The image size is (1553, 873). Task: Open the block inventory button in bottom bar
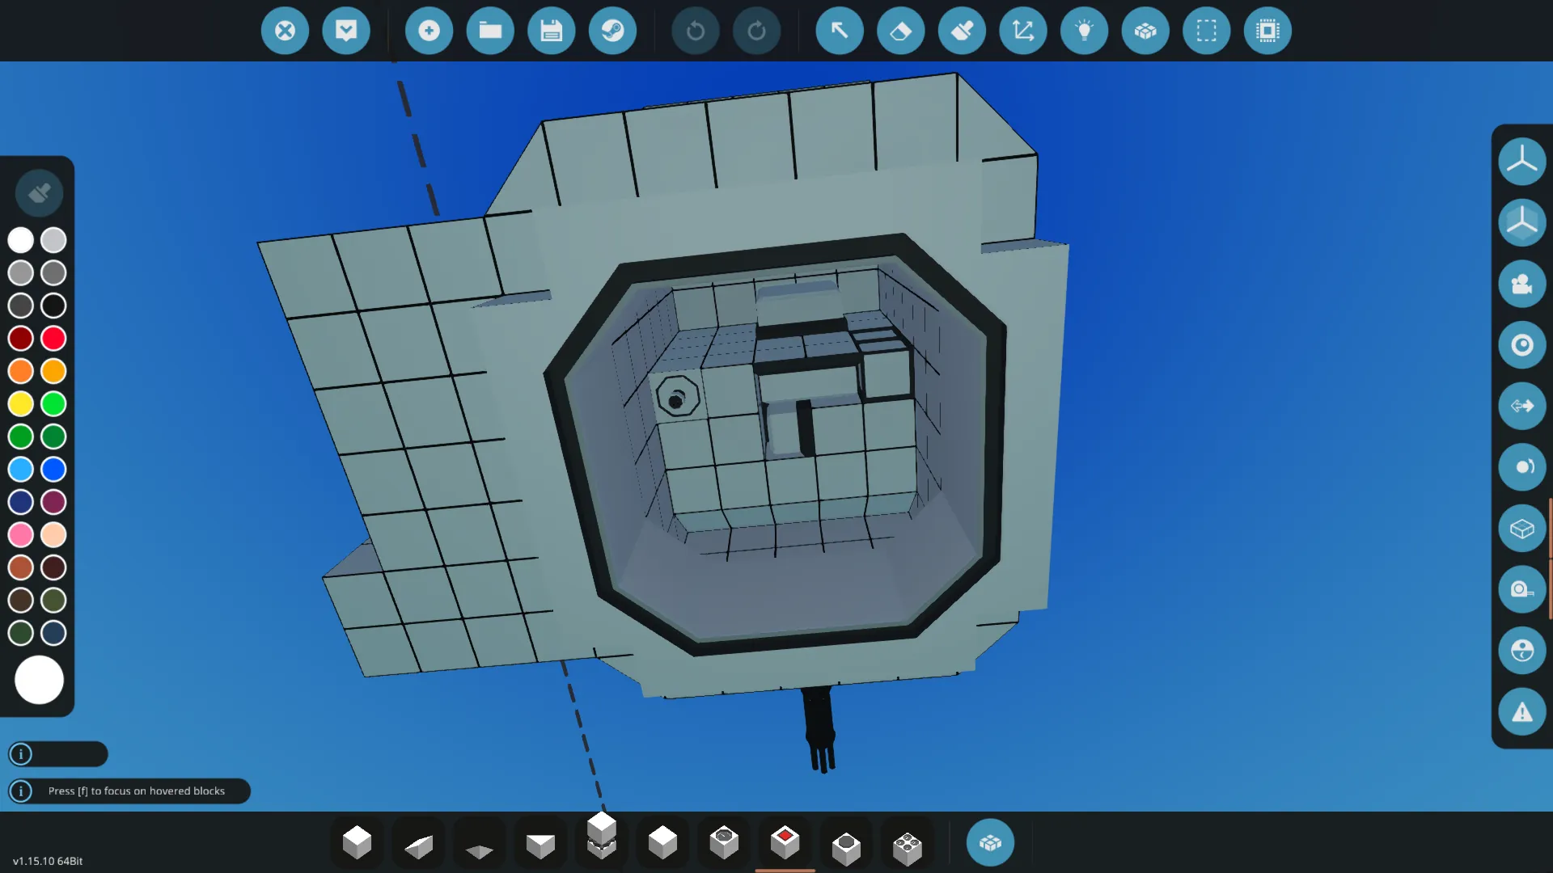coord(990,843)
